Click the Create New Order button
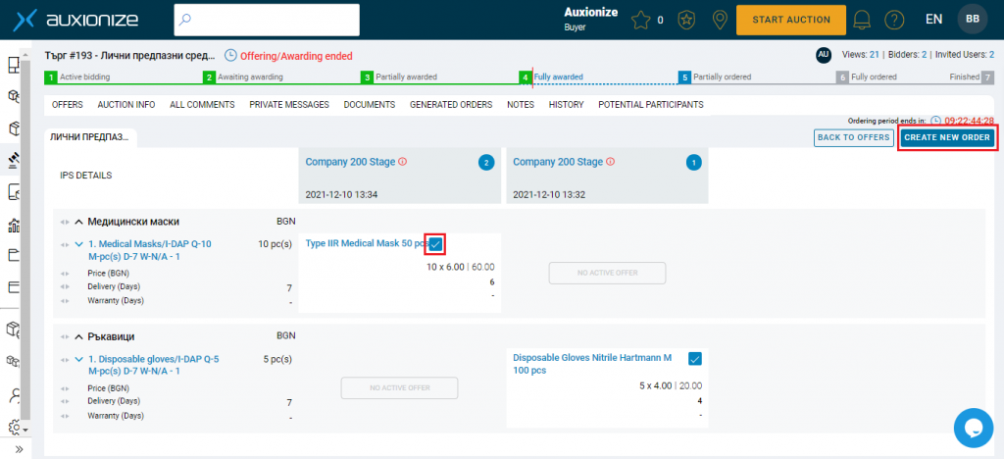 coord(947,137)
